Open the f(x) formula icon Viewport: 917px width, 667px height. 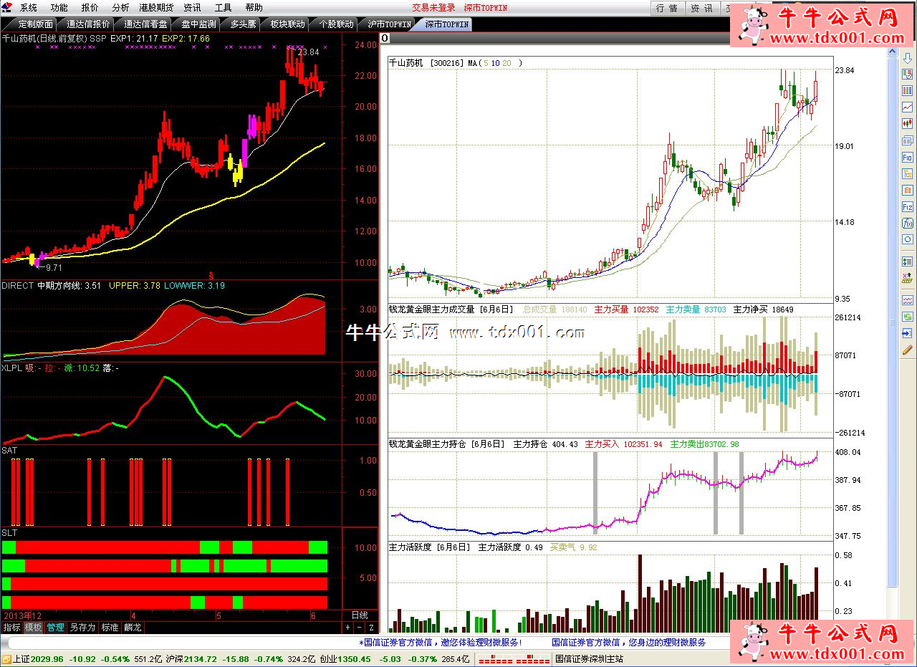(x=908, y=223)
